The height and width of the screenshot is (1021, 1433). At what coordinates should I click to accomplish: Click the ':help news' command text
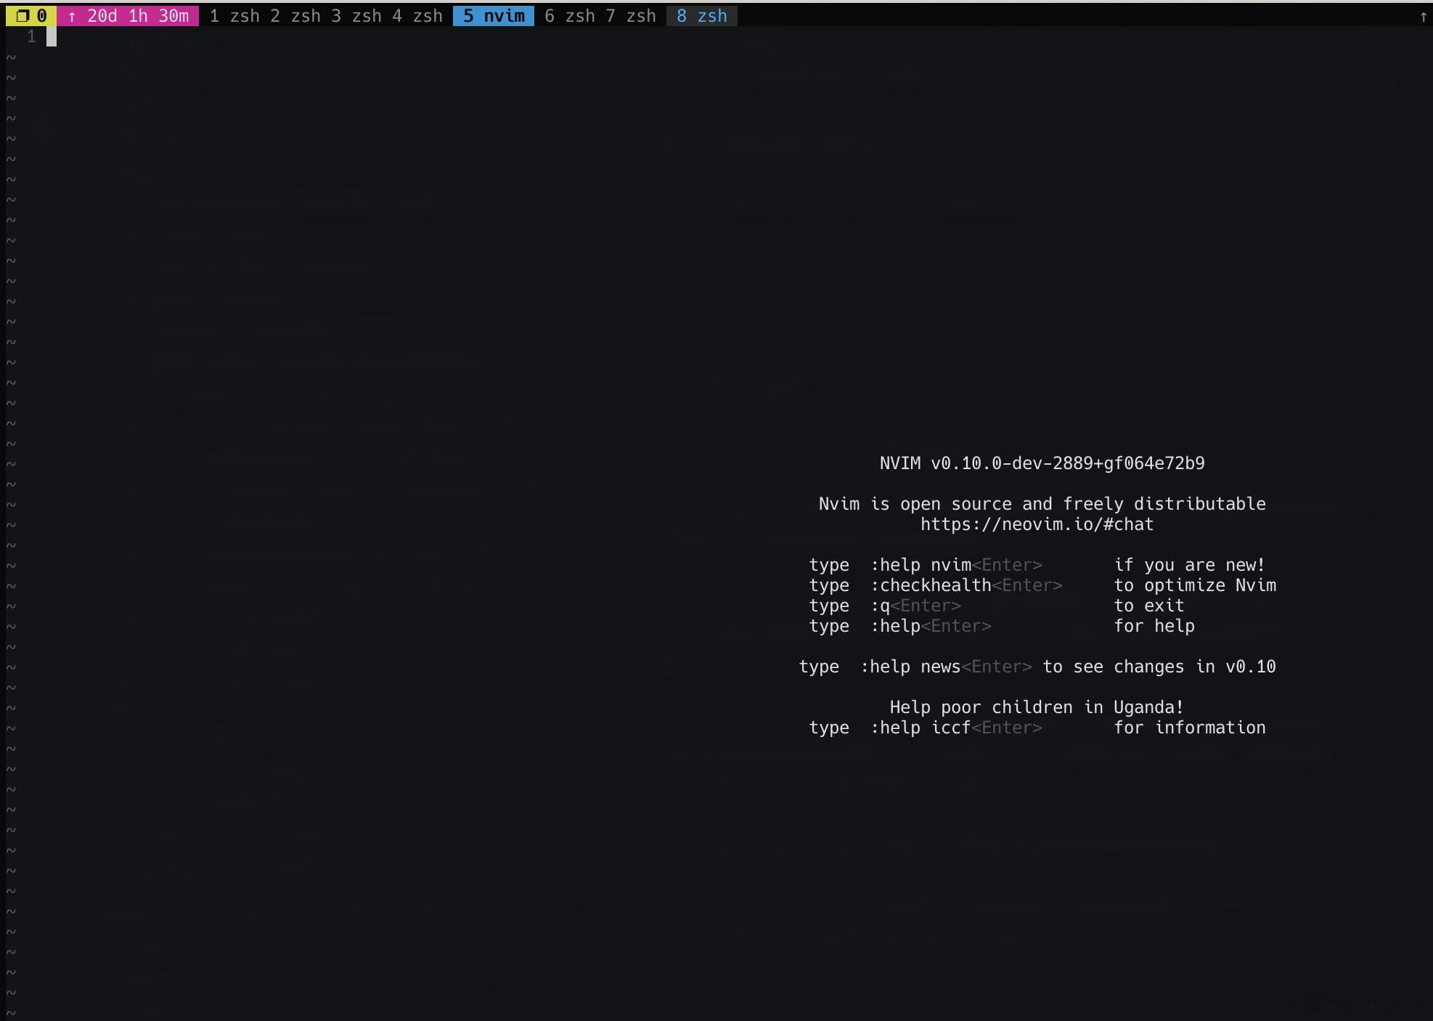point(910,667)
